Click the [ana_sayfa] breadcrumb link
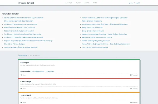This screenshot has width=158, height=104. pos(23,55)
